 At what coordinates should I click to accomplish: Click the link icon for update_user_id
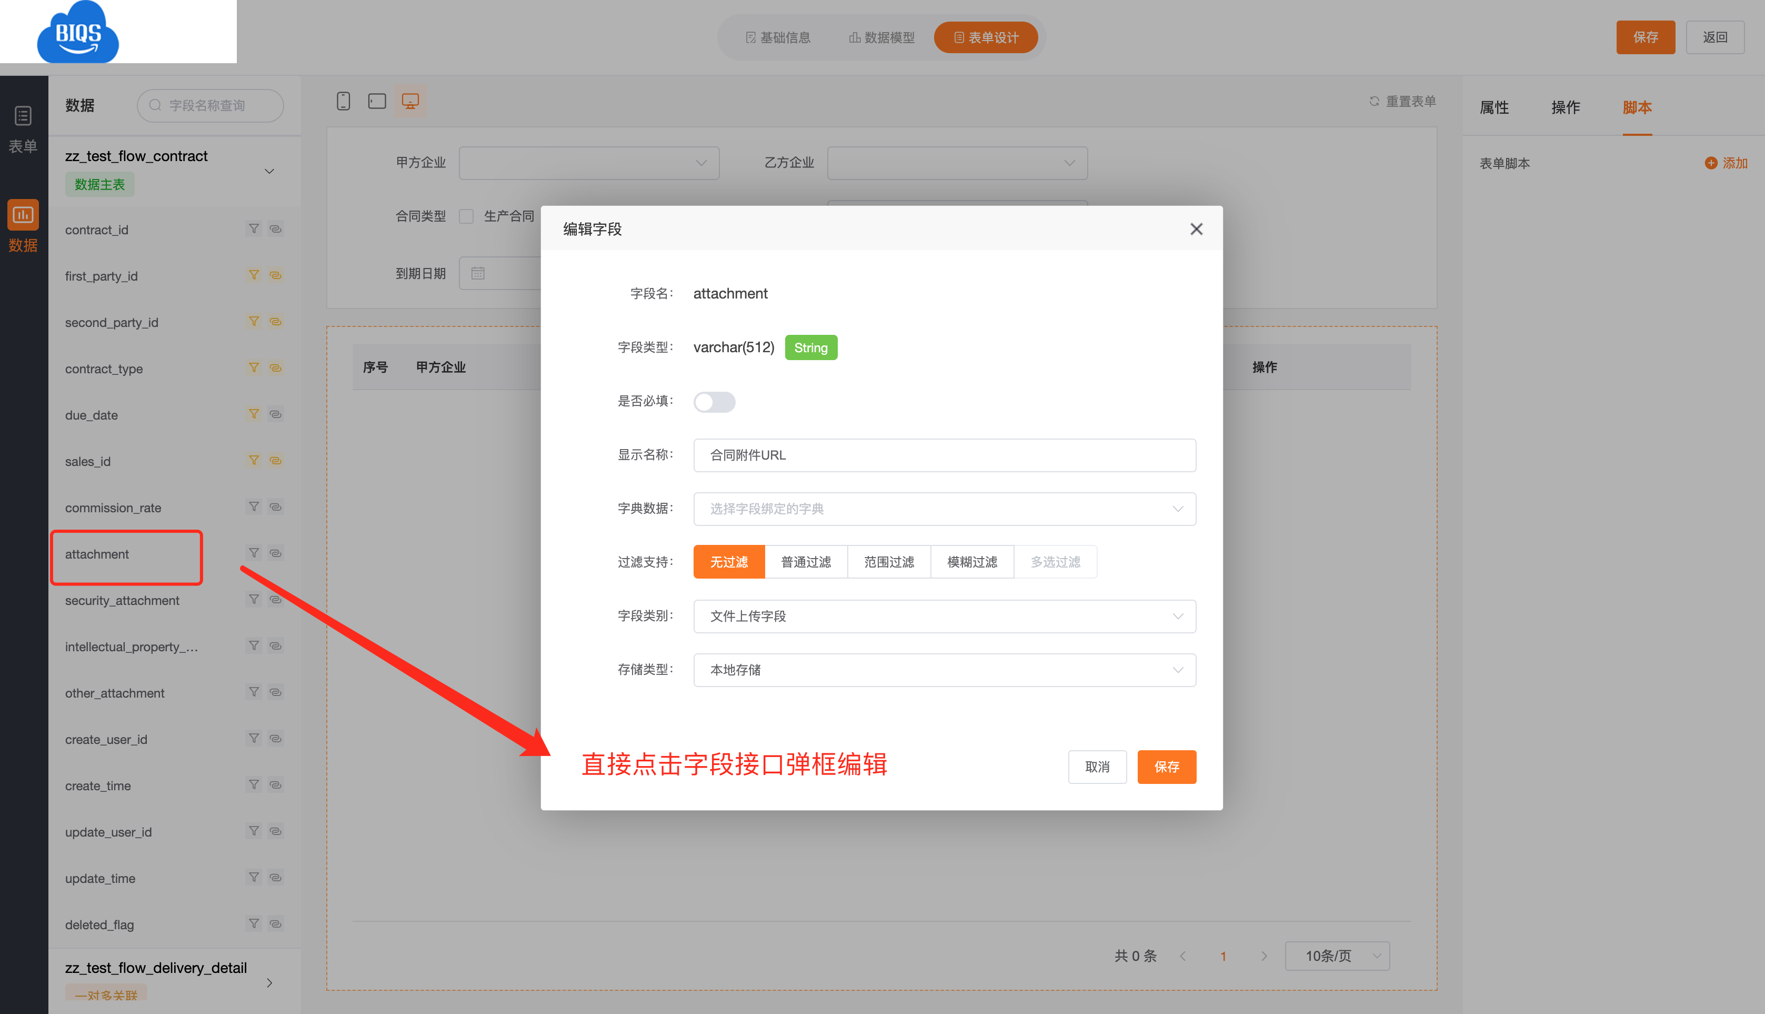click(276, 831)
